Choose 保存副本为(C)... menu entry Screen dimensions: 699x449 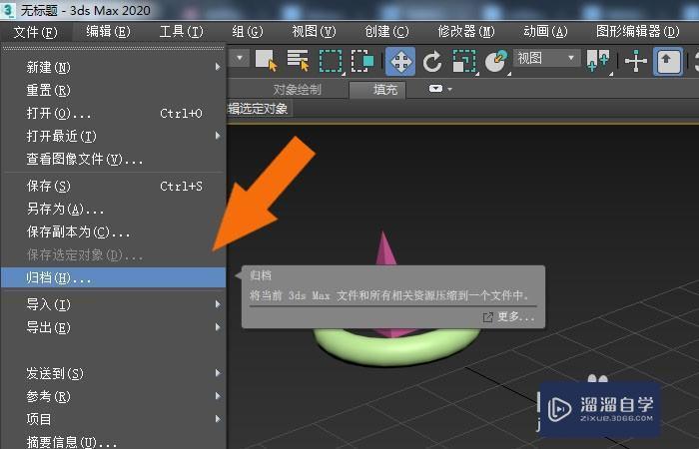(x=113, y=232)
